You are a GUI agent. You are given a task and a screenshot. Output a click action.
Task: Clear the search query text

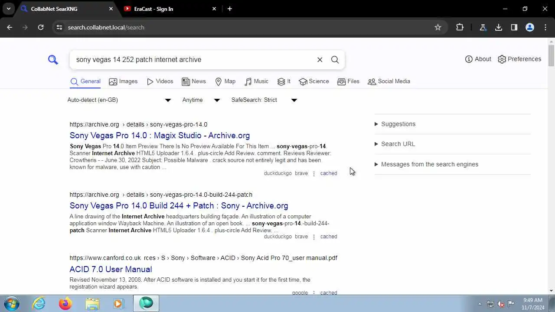pos(320,60)
